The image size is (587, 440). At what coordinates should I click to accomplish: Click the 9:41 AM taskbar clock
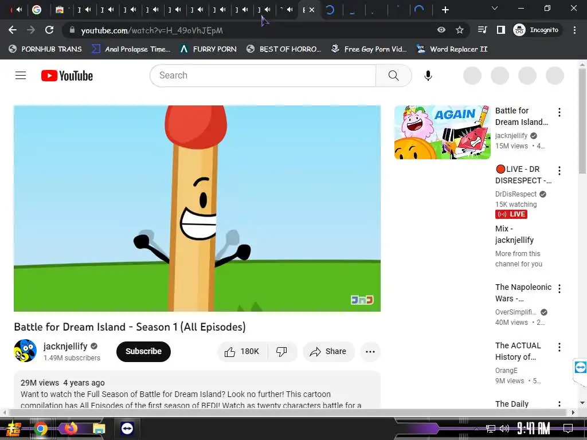[533, 428]
